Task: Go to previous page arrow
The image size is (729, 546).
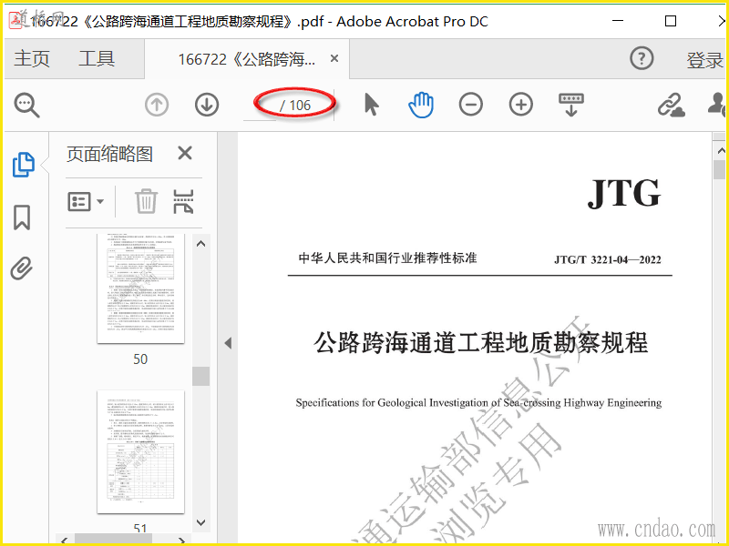Action: [x=156, y=105]
